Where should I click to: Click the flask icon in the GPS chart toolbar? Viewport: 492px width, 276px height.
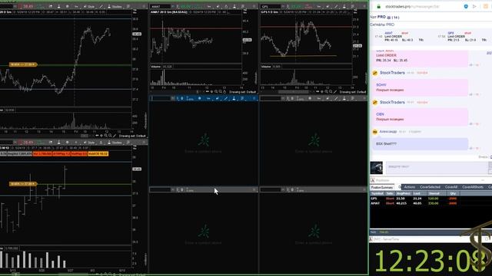[344, 6]
